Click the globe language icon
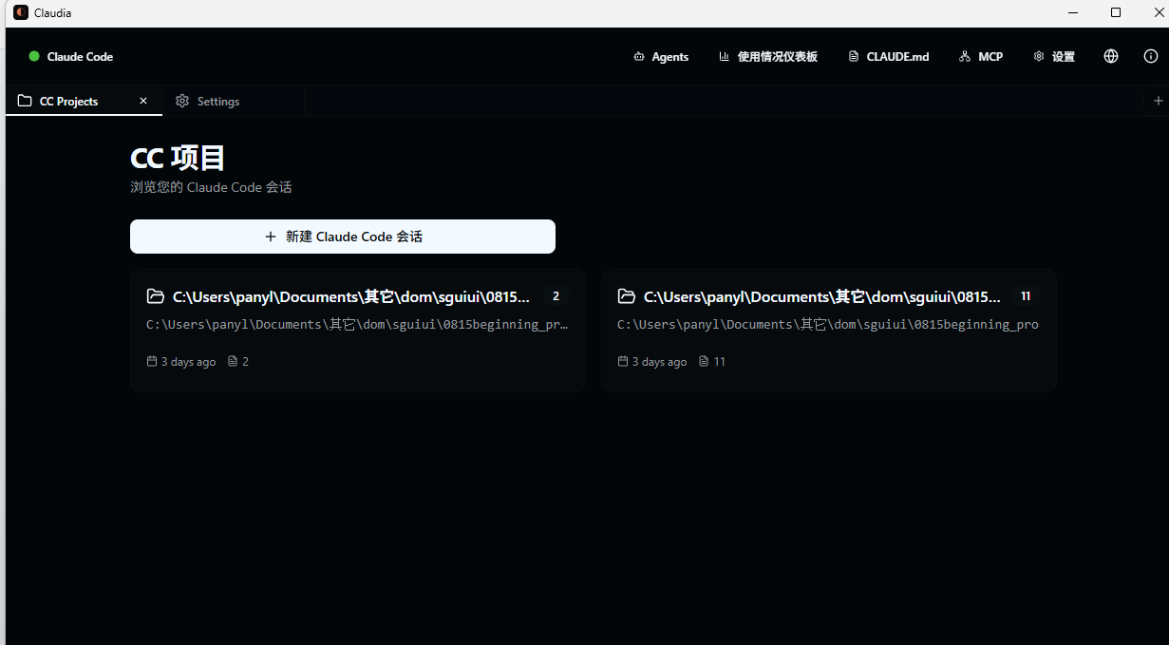 pos(1111,57)
